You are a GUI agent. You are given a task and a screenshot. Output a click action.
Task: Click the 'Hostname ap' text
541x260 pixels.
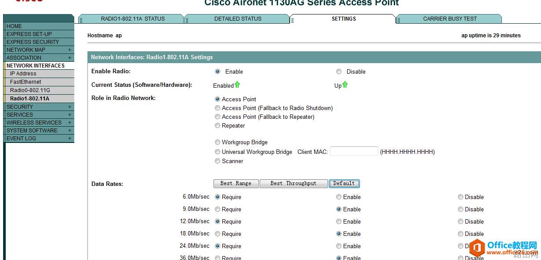[105, 36]
